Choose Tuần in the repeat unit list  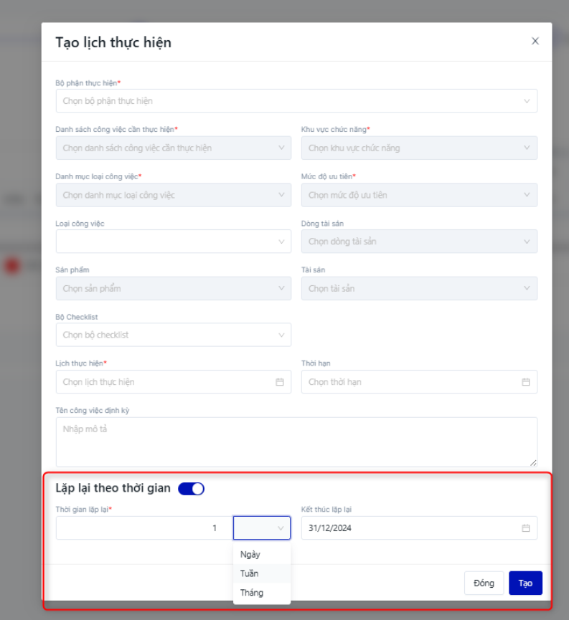[x=250, y=573]
